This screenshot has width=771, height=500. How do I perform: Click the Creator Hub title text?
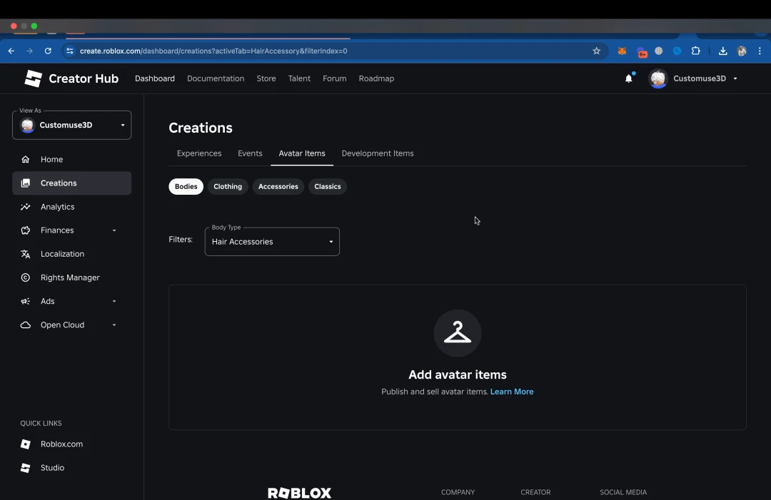[x=84, y=78]
